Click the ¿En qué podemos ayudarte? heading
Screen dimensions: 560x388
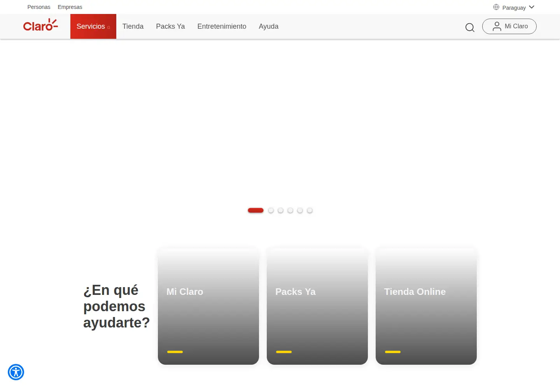(x=116, y=307)
